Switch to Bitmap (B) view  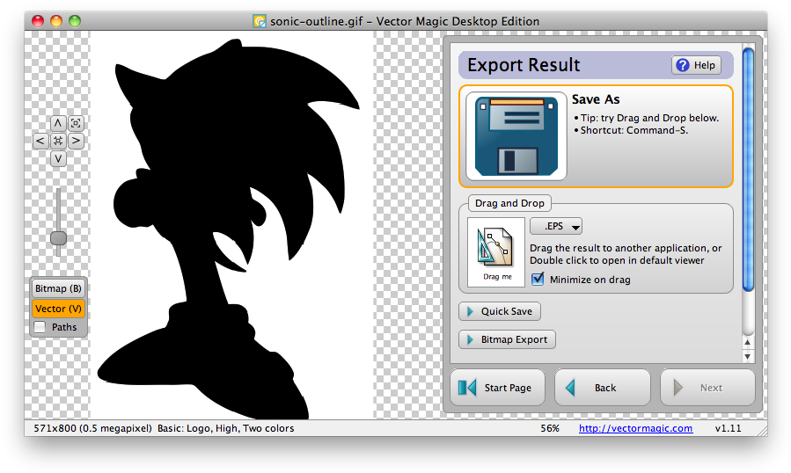click(58, 288)
